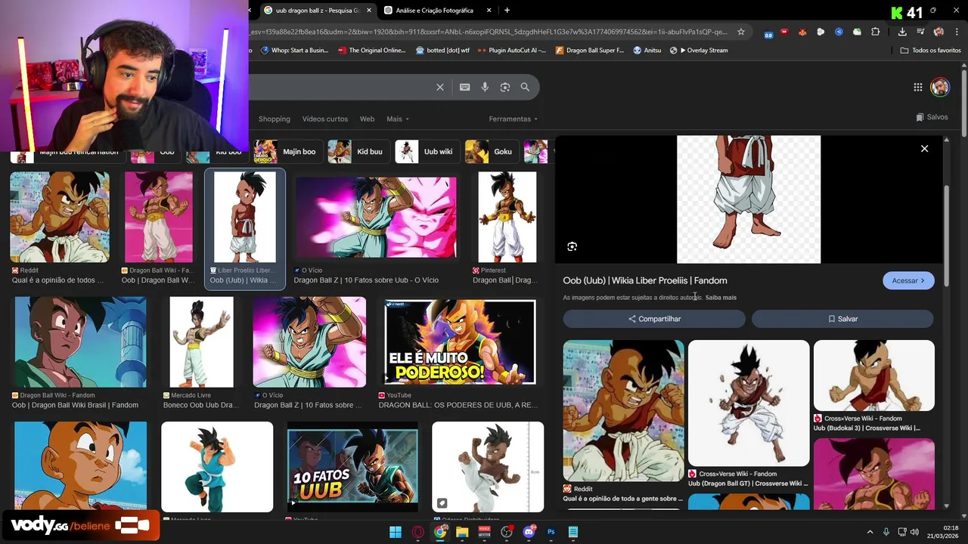
Task: Open the Windows Start menu
Action: (395, 532)
